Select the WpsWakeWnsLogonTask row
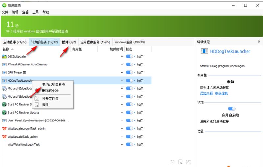 click(76, 144)
